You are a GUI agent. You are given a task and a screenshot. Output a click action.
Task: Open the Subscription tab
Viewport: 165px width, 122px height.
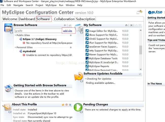(86, 19)
